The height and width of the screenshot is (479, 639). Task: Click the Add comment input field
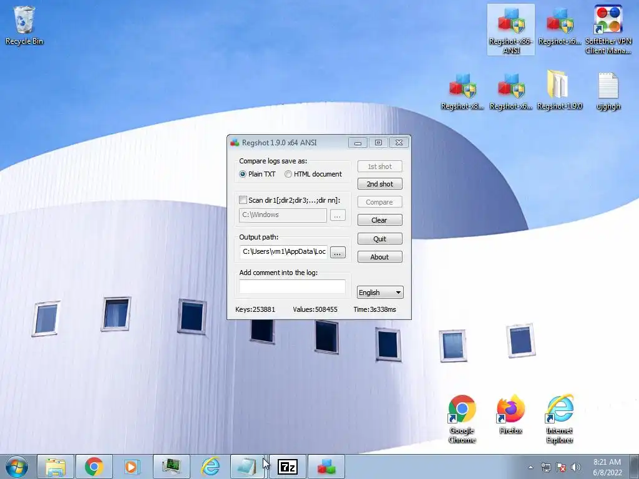point(292,287)
